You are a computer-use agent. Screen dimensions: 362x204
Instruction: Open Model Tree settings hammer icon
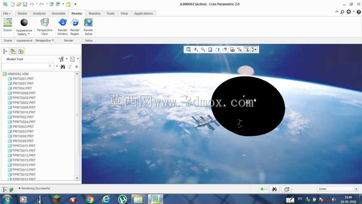(61, 59)
